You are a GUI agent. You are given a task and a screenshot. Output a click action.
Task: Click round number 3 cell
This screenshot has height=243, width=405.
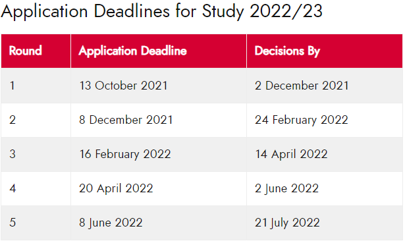click(x=36, y=154)
